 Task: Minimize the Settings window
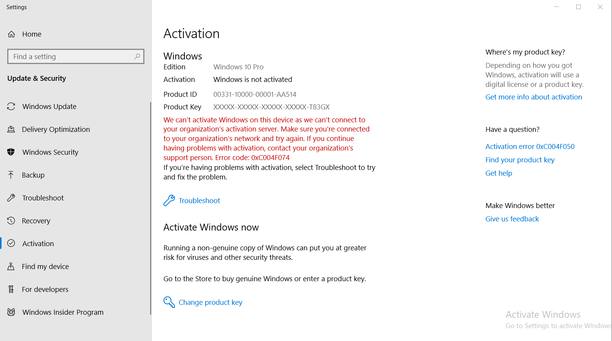click(557, 7)
